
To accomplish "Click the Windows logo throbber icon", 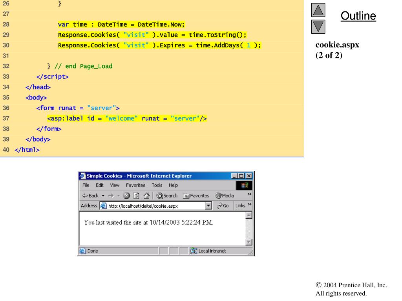I will (x=244, y=185).
